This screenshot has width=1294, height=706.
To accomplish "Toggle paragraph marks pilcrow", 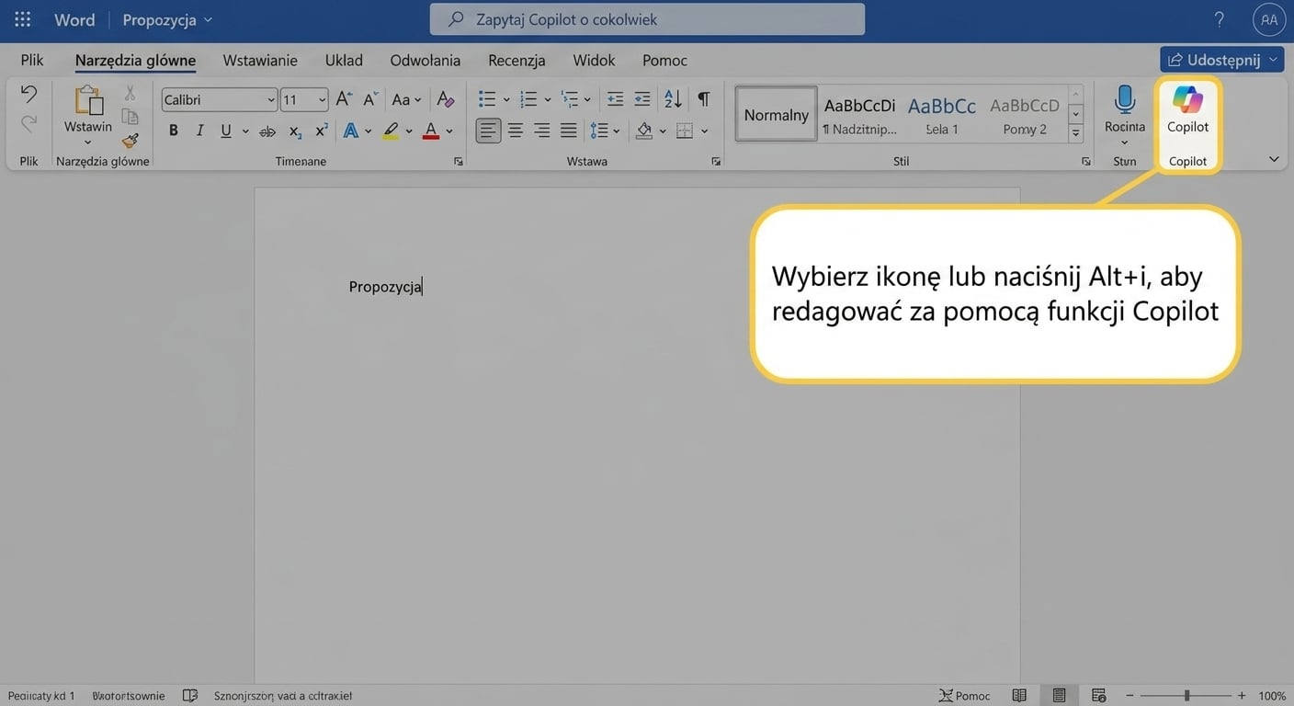I will 703,99.
